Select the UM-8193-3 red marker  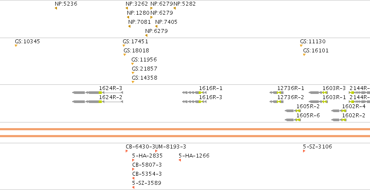tap(156, 151)
